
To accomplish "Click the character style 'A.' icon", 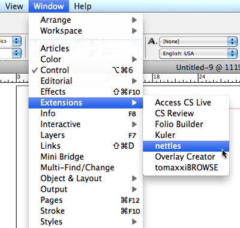I will pyautogui.click(x=152, y=41).
